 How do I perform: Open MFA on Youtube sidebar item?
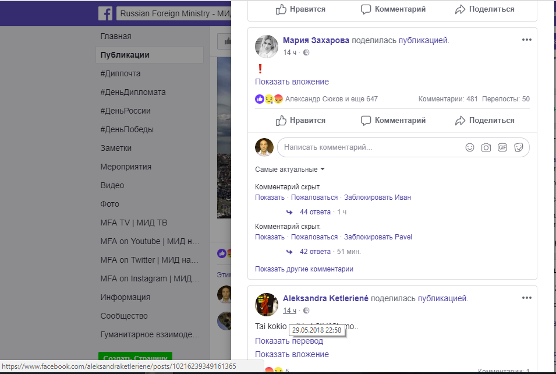(x=150, y=241)
